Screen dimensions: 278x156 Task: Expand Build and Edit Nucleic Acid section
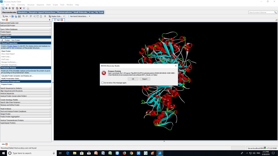tap(25, 23)
